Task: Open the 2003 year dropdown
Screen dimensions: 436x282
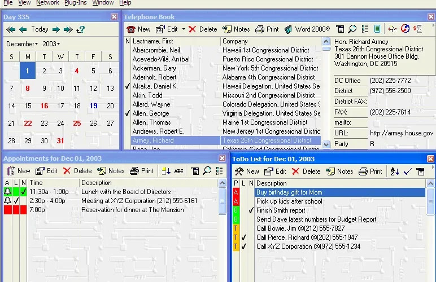Action: tap(51, 44)
